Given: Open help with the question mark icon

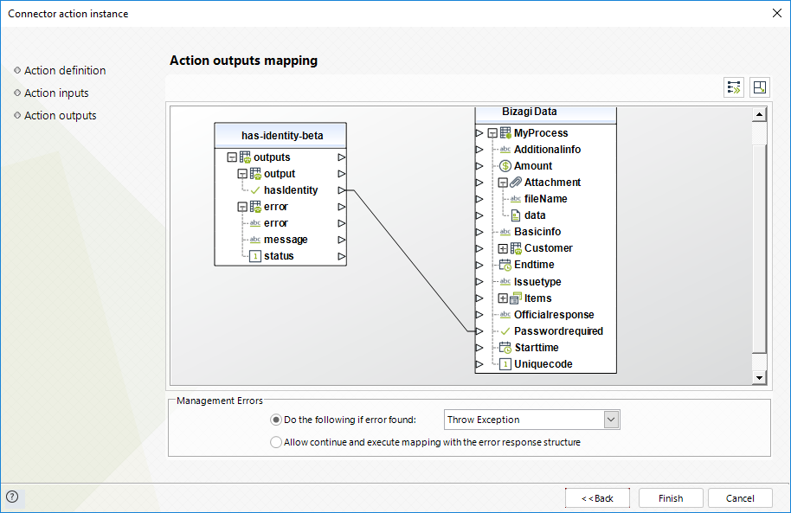Looking at the screenshot, I should coord(12,497).
